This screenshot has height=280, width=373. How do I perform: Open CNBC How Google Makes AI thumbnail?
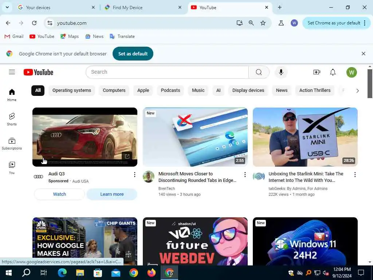coord(85,241)
